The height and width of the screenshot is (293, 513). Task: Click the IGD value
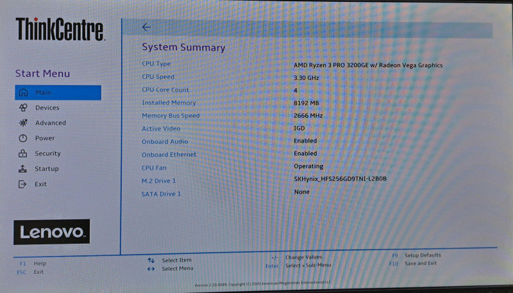[299, 128]
